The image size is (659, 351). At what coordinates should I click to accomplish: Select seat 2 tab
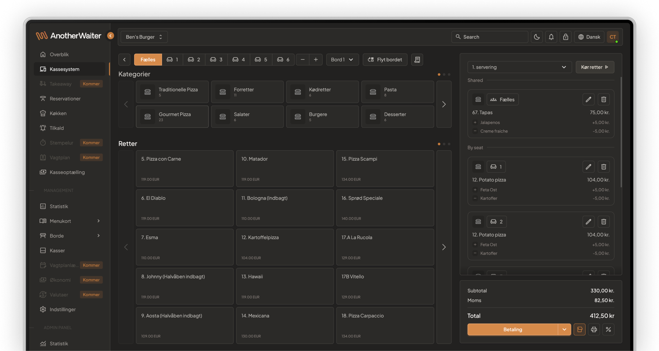(194, 60)
